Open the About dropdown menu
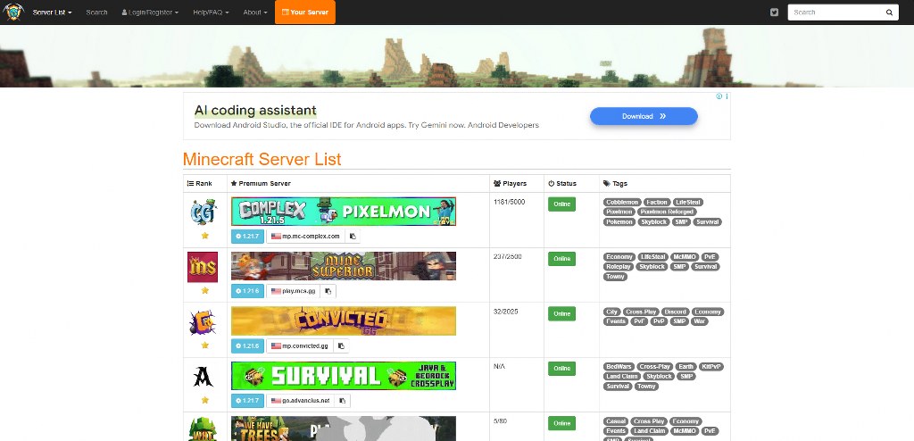The width and height of the screenshot is (914, 441). click(254, 12)
